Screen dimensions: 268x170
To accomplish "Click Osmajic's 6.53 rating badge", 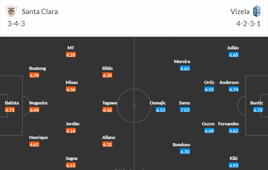I will pos(160,110).
